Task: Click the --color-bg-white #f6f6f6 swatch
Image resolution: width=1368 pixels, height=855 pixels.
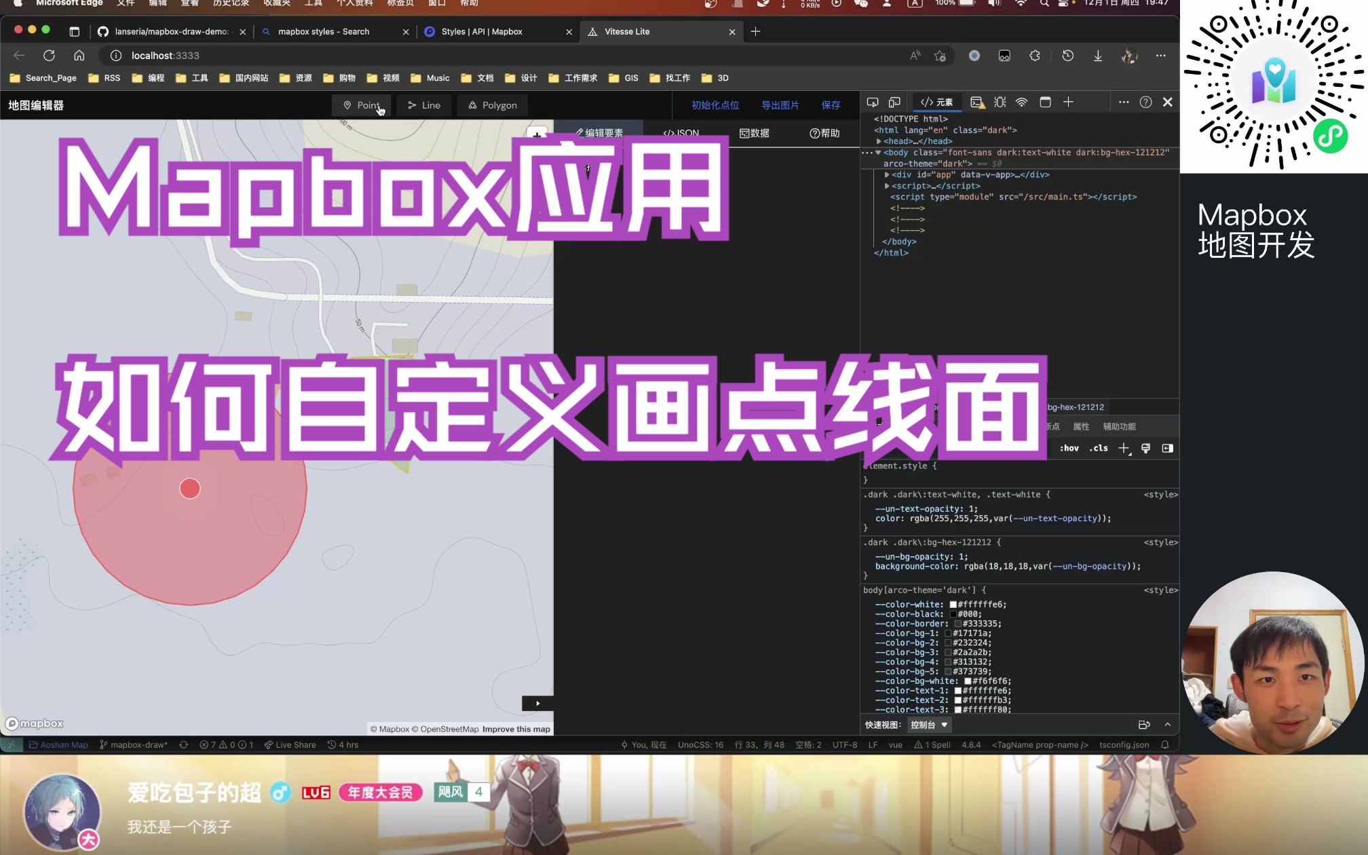Action: 968,681
